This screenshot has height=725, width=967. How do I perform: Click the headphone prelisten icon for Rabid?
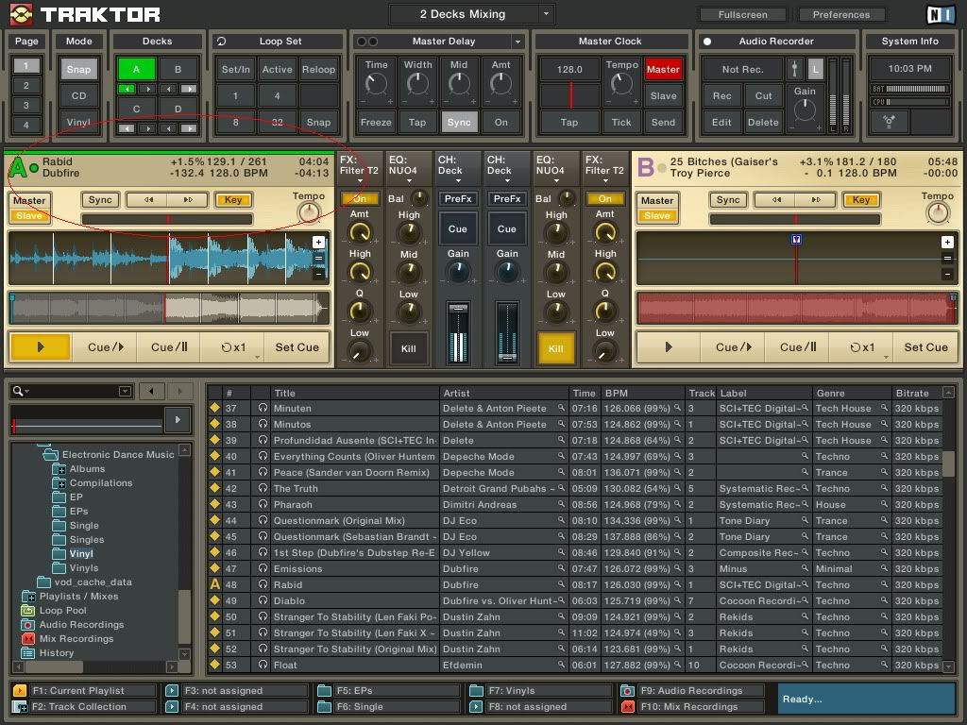[261, 585]
